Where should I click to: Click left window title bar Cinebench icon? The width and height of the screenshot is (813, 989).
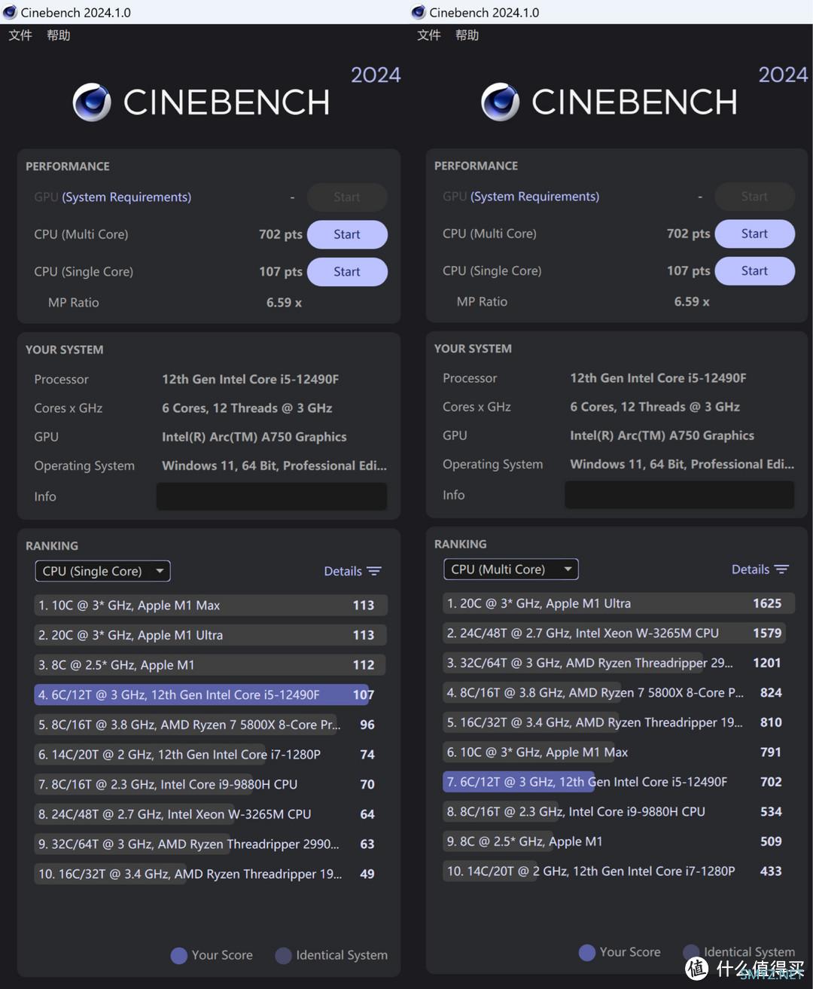(x=10, y=12)
